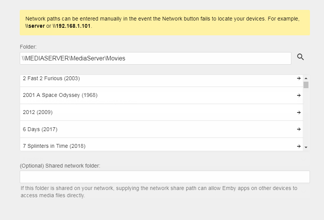
Task: Open the 2012 (2009) folder entry
Action: click(x=38, y=112)
